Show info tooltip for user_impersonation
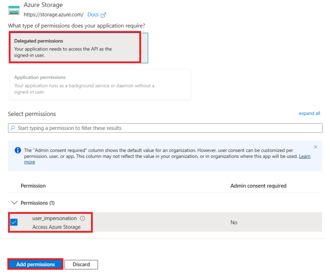This screenshot has height=276, width=325. (83, 218)
